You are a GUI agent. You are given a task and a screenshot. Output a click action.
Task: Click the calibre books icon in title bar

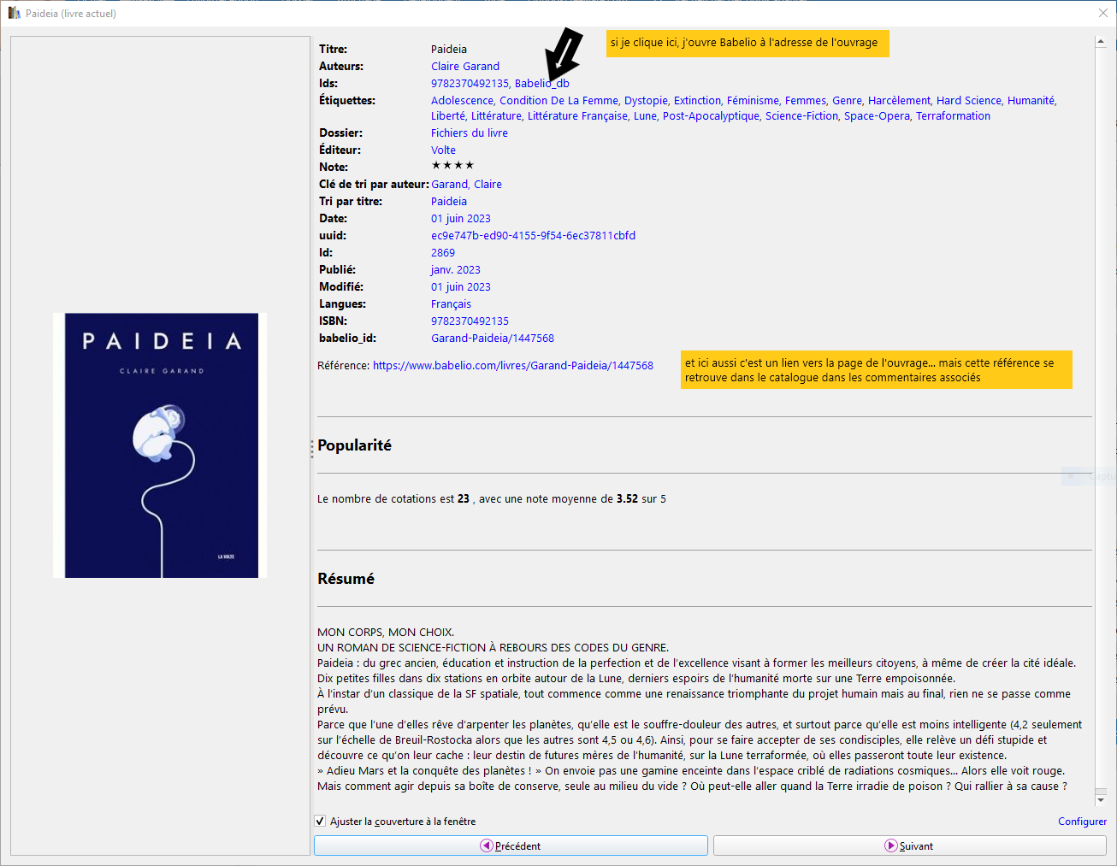pyautogui.click(x=14, y=13)
